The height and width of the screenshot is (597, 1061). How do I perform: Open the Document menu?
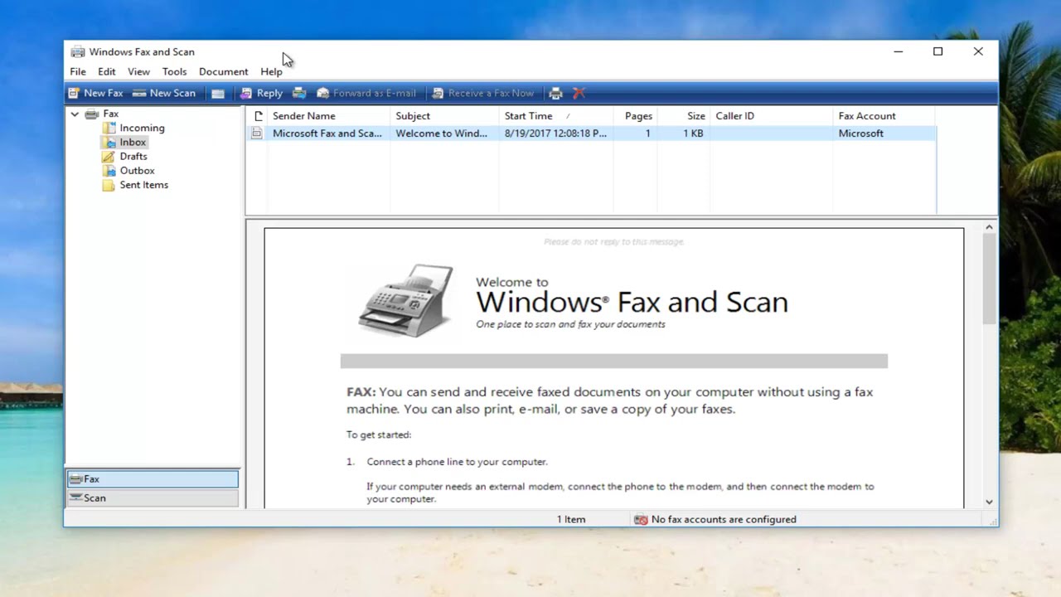click(223, 71)
